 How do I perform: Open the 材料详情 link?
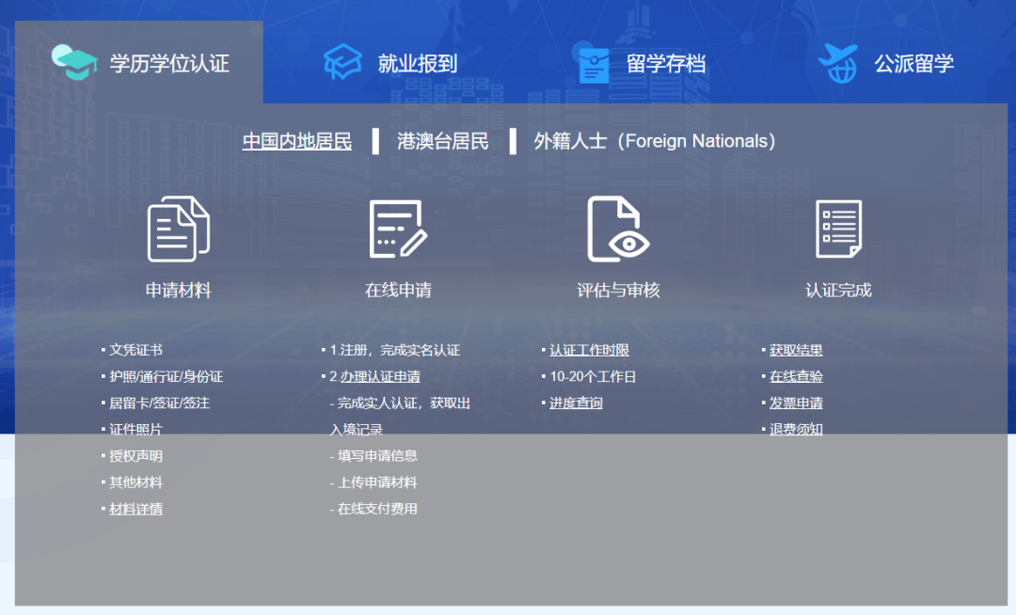(x=136, y=510)
